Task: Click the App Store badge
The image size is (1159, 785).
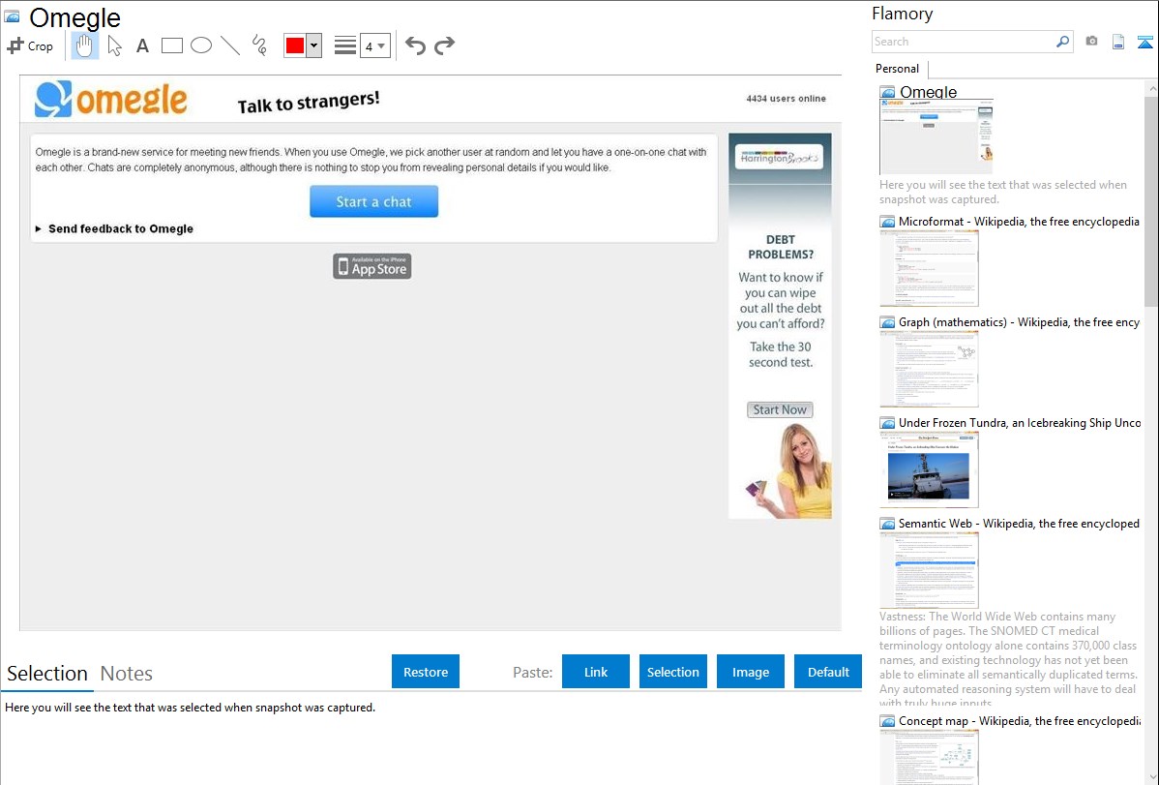Action: 371,266
